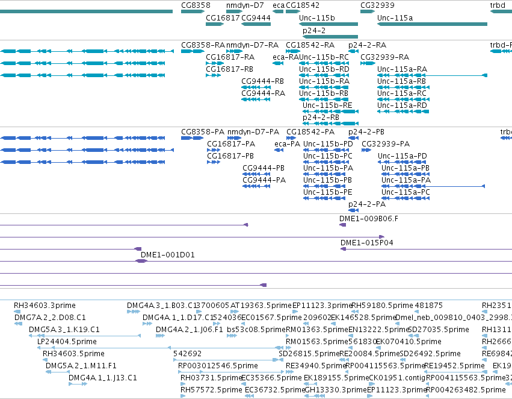Image resolution: width=512 pixels, height=399 pixels.
Task: Click EST DMG5A.2_1.M11.F1
Action: [x=81, y=366]
